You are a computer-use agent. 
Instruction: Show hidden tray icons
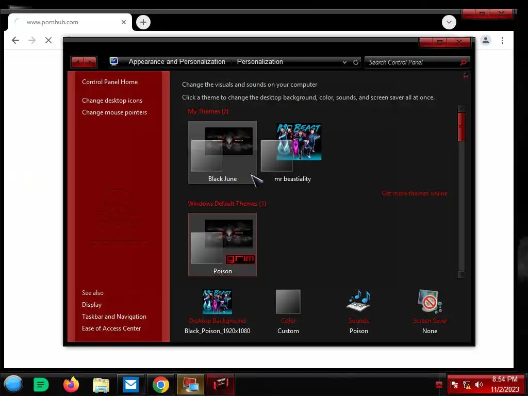click(439, 385)
